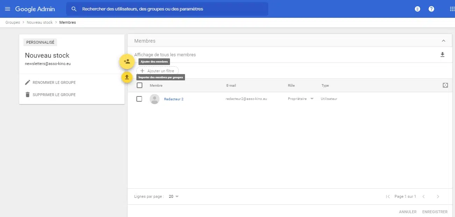Click SUPPRIMER LE GROUPE
The height and width of the screenshot is (217, 455).
(54, 95)
